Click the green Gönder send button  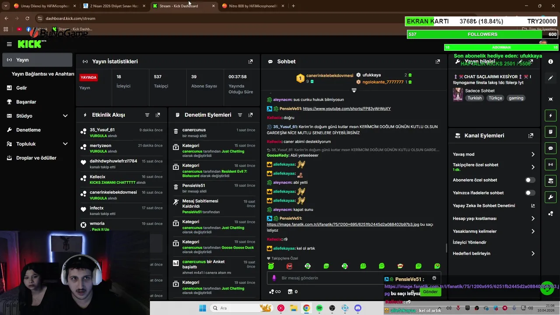[x=430, y=292]
